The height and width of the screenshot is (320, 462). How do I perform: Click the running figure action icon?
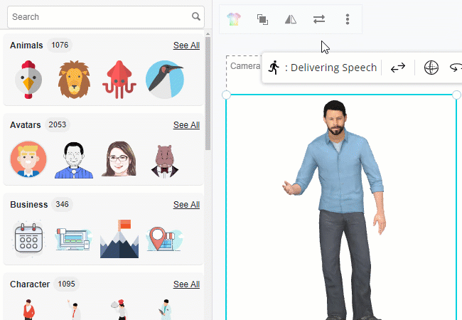click(x=274, y=68)
